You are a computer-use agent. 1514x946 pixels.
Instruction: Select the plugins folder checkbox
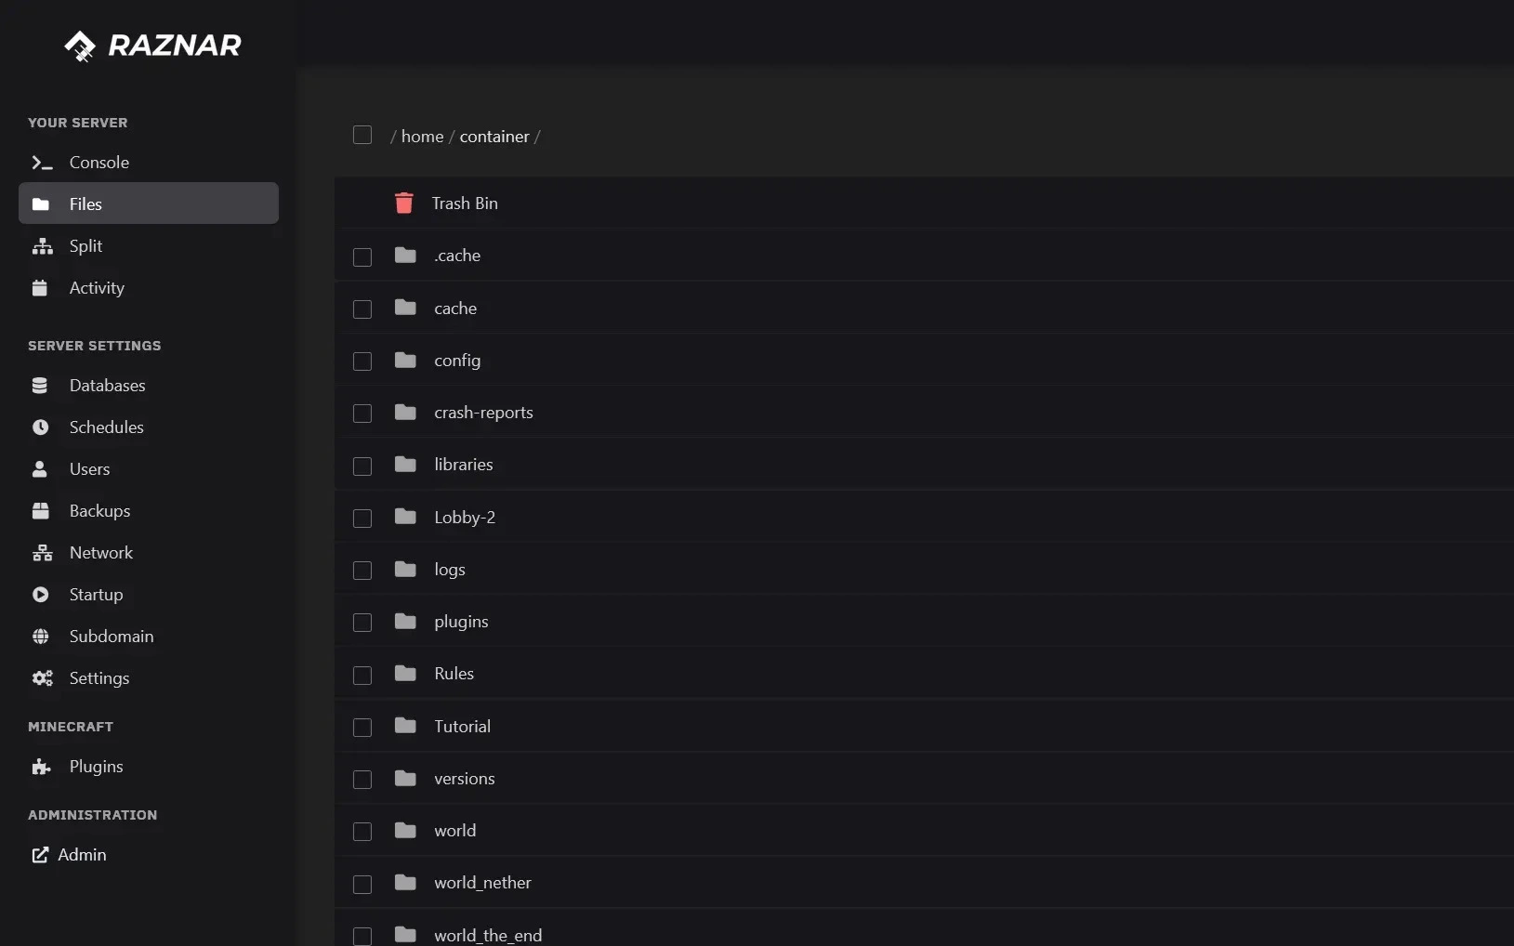click(x=362, y=623)
